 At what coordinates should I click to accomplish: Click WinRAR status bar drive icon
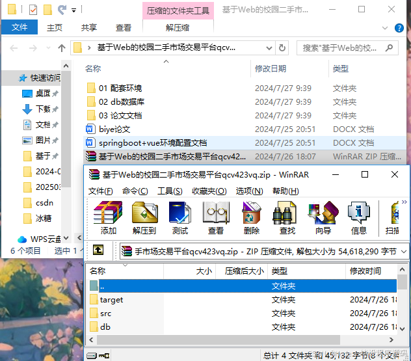coord(92,356)
